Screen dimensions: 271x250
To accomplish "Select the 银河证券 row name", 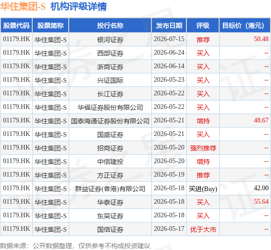I will pyautogui.click(x=110, y=40).
